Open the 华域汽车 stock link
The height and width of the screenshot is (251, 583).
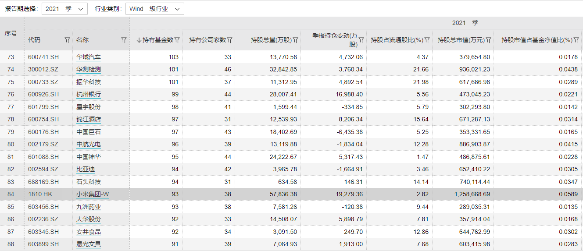tap(89, 57)
